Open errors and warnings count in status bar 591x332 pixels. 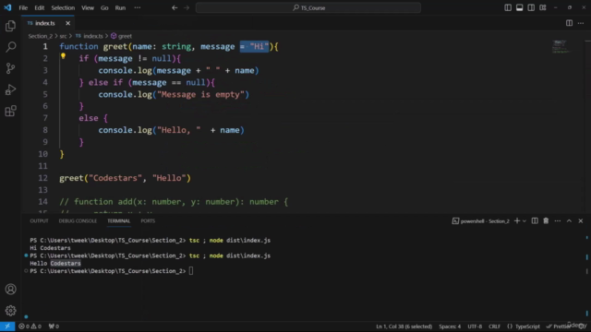30,326
